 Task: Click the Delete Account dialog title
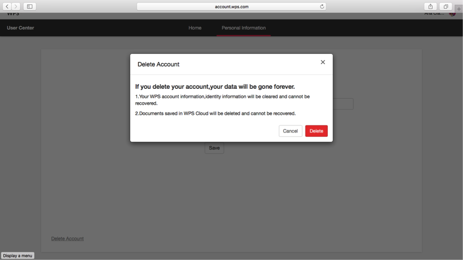[x=158, y=64]
